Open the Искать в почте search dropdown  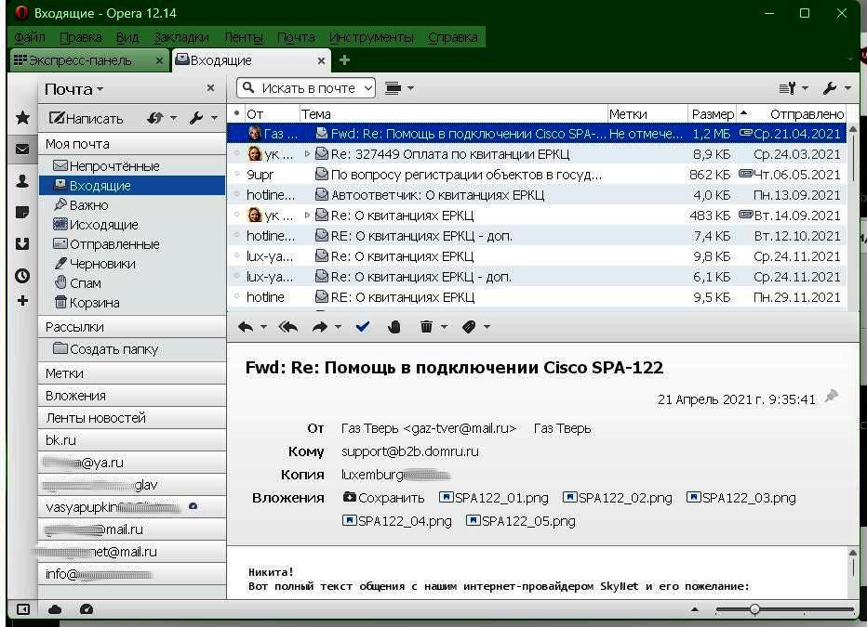(368, 87)
